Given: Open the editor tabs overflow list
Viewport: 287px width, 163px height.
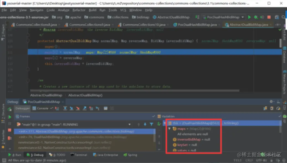Looking at the screenshot, I should coord(278,25).
